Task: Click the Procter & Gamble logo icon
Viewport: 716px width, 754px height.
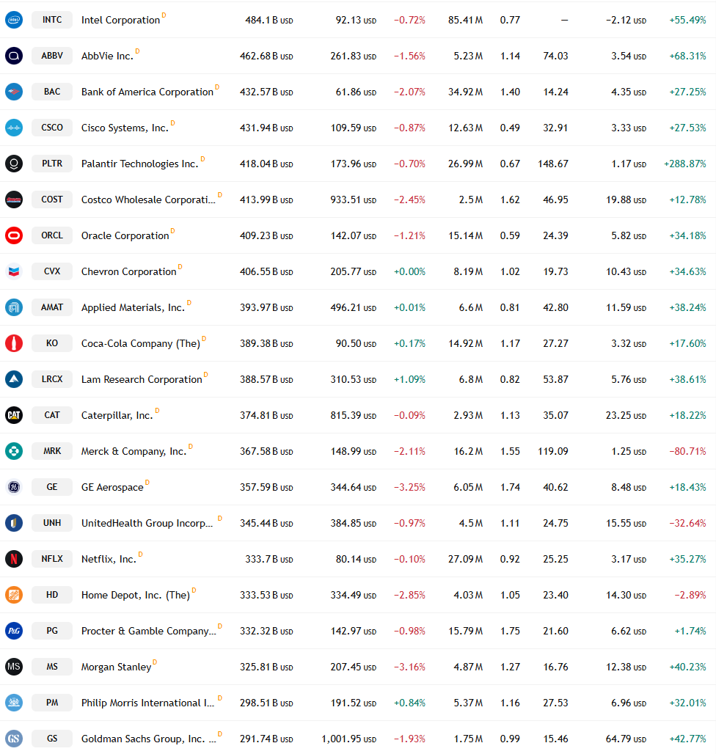Action: point(14,631)
